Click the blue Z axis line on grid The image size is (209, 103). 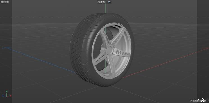click(39, 60)
